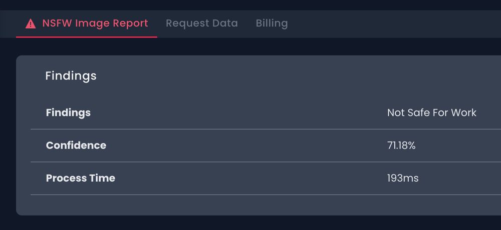501x230 pixels.
Task: Click empty area of the Findings card
Action: 256,205
